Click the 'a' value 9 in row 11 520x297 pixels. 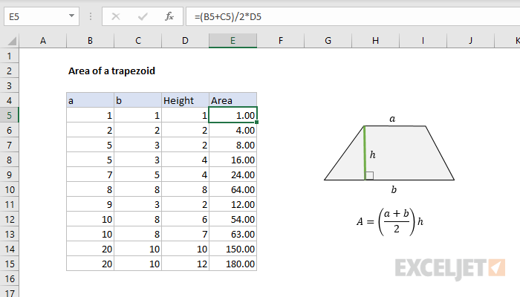90,204
